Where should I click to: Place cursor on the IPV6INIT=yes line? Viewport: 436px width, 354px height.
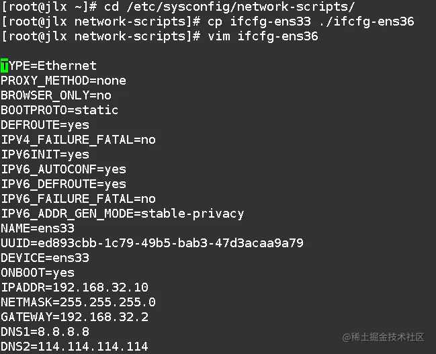[x=44, y=154]
